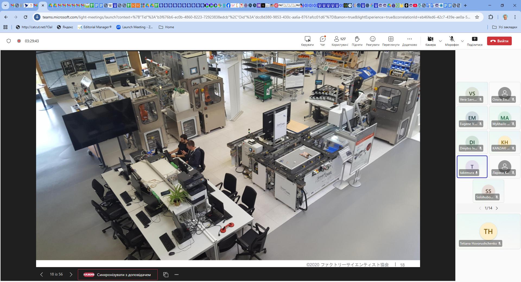Open the Реагувати reactions menu
The width and height of the screenshot is (521, 282).
click(x=372, y=41)
